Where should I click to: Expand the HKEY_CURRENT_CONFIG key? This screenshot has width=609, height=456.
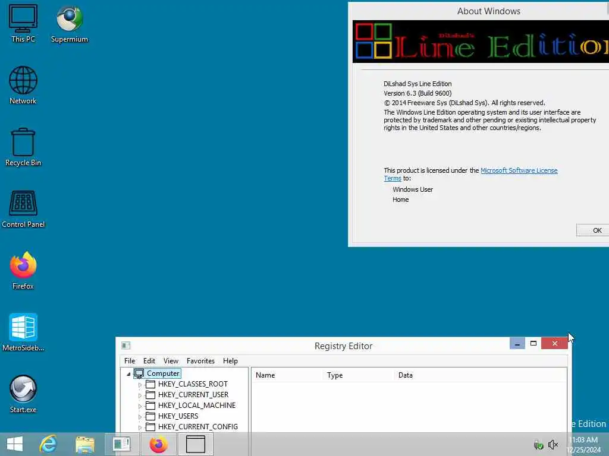[140, 427]
